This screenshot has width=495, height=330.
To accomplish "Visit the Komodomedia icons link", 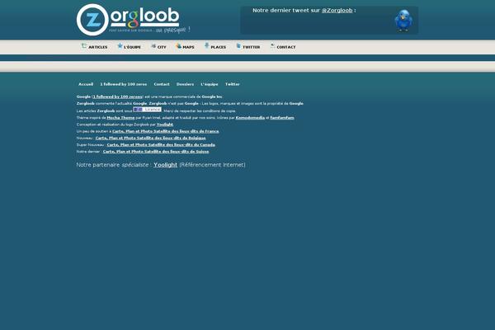I will click(250, 118).
